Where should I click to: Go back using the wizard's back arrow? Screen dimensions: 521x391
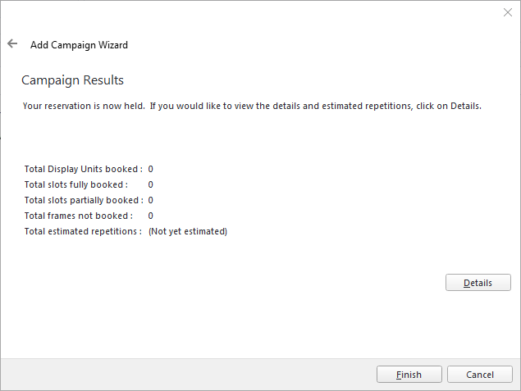12,43
